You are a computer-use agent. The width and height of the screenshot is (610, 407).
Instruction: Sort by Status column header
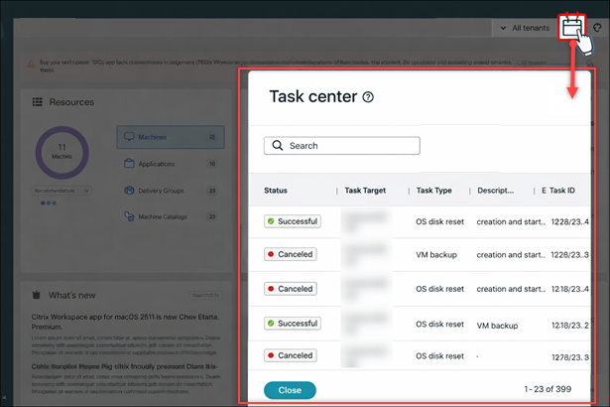276,191
